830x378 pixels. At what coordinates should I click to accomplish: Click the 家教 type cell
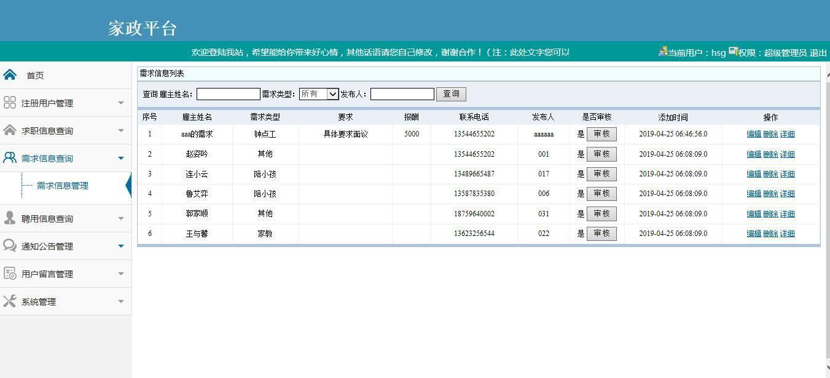coord(265,234)
